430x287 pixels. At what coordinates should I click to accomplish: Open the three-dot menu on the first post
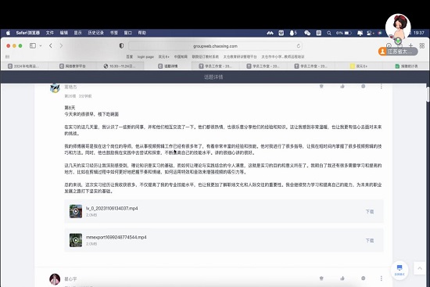click(382, 87)
